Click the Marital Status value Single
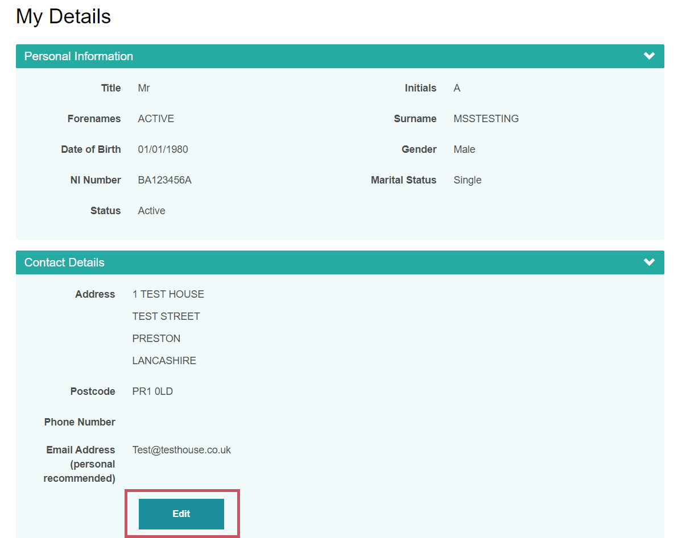 (467, 180)
